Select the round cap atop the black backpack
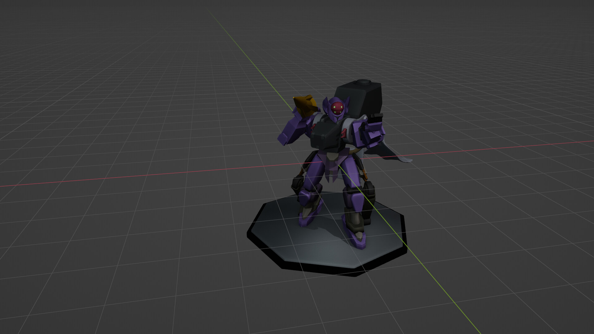This screenshot has height=334, width=594. [363, 82]
